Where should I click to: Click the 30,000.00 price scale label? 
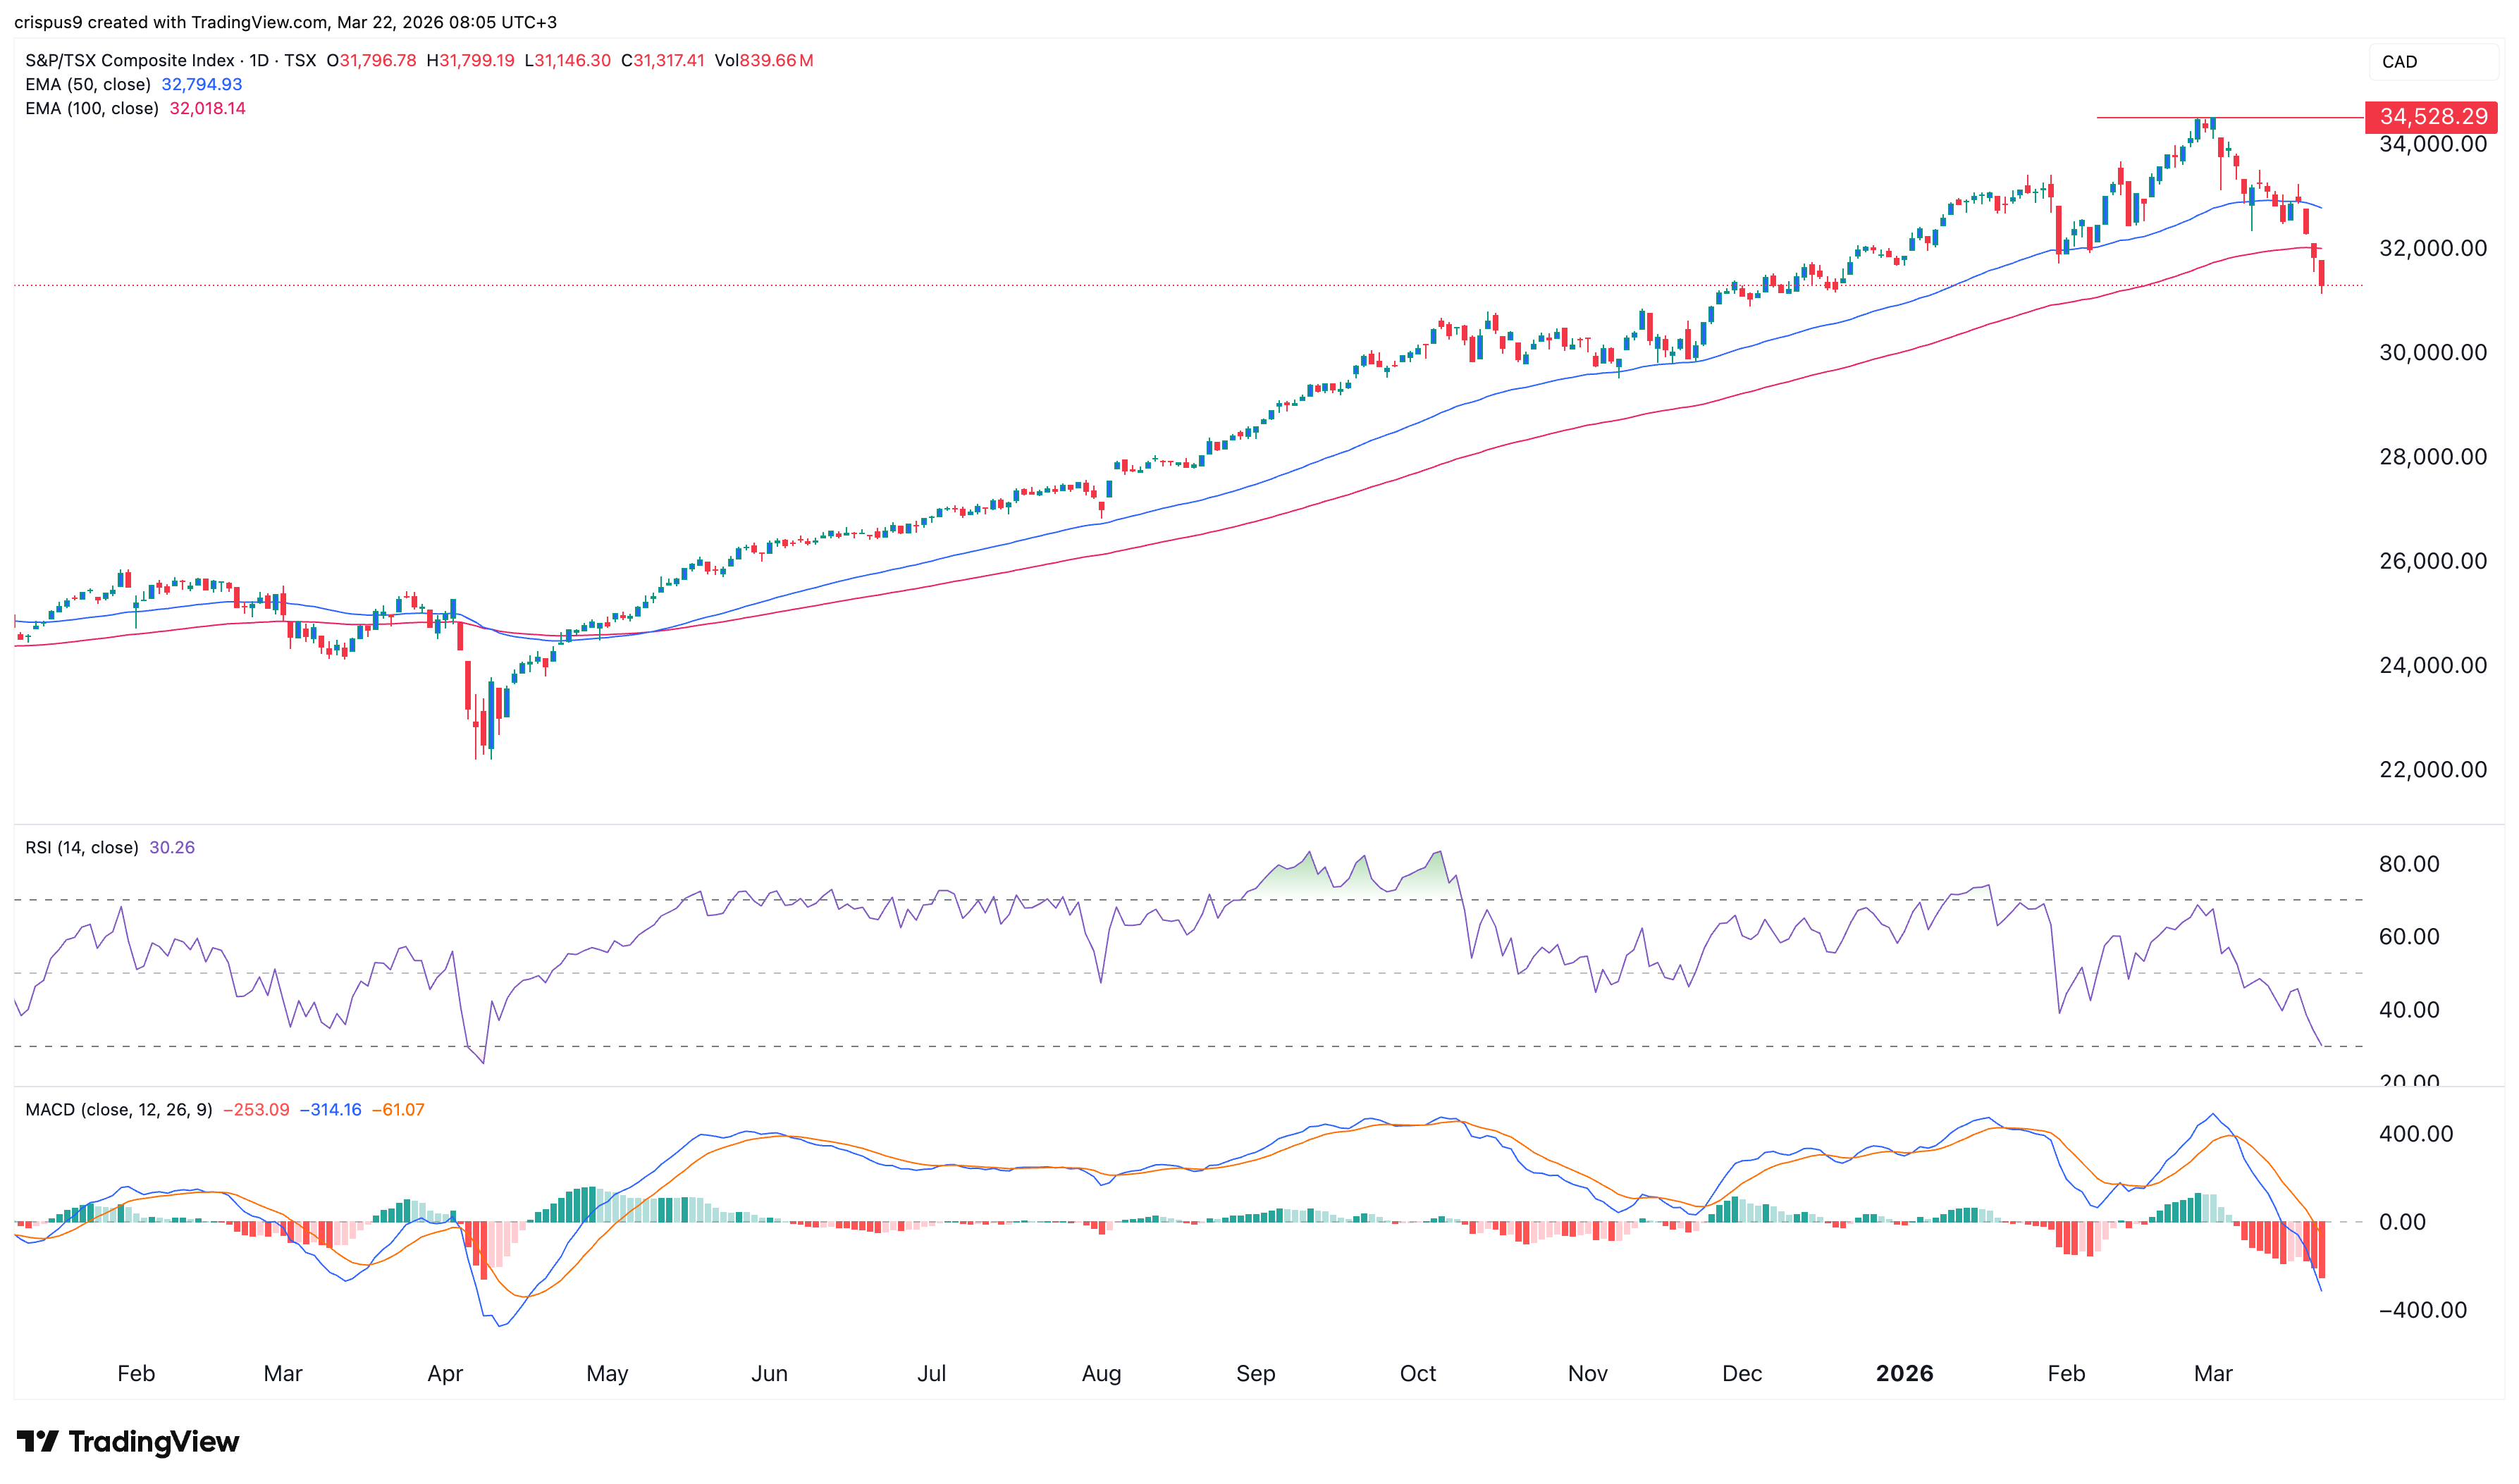point(2432,352)
